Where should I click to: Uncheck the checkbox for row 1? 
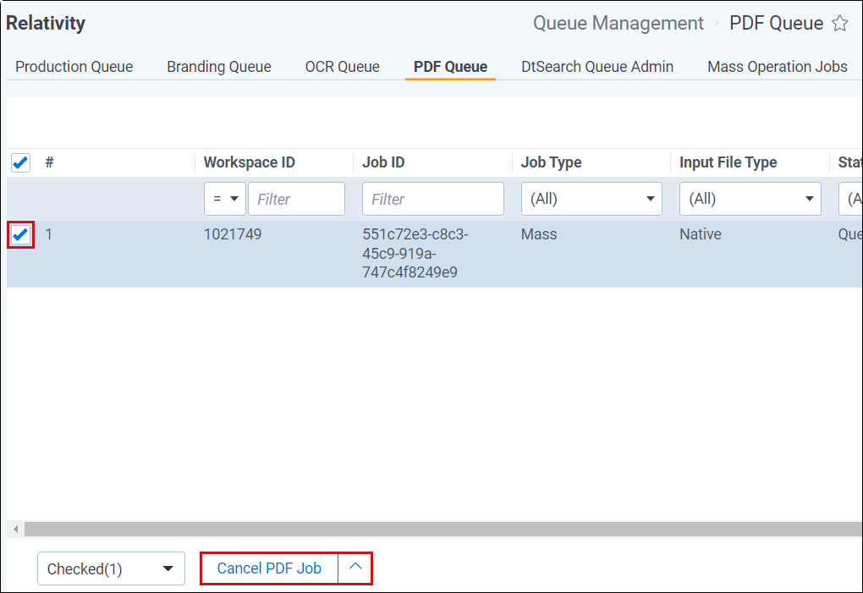20,234
